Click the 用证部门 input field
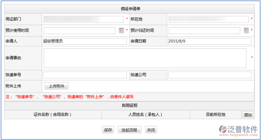Screen dimensions: 261x140 [84, 19]
